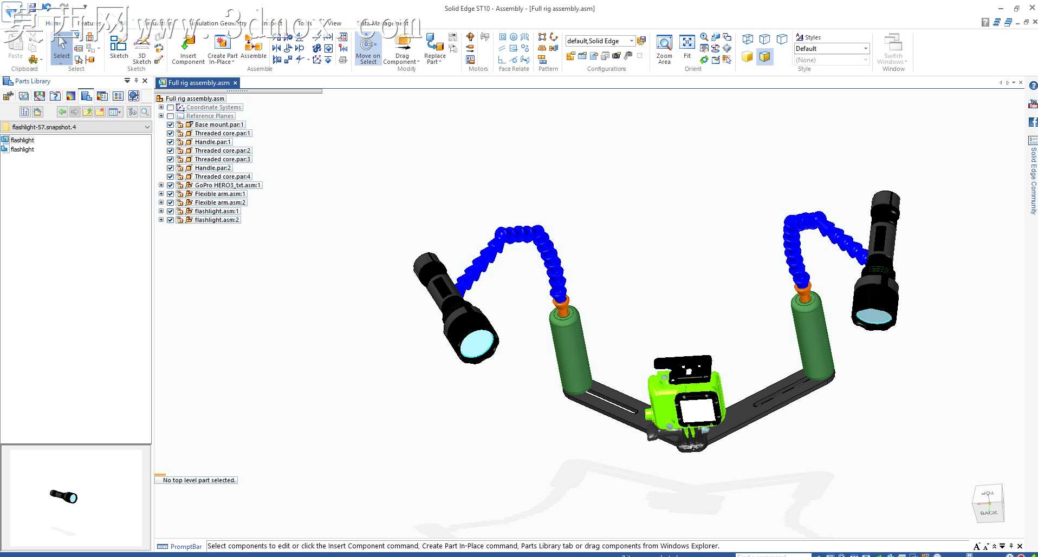
Task: Close the Full rig assembly.asm tab
Action: [235, 83]
